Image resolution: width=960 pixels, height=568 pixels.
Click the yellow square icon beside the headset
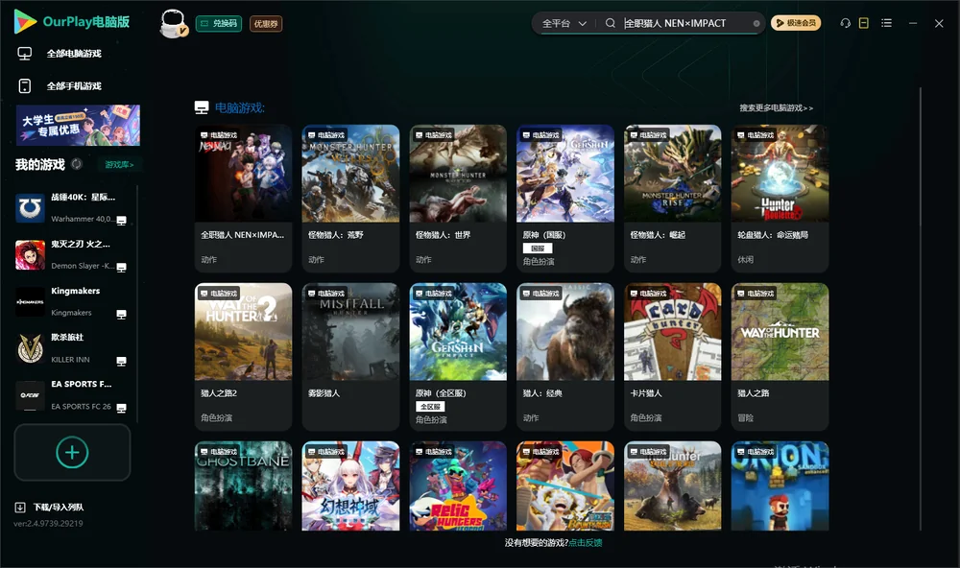864,23
